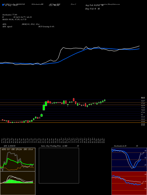The height and width of the screenshot is (195, 147).
Task: Open the red RSI mini chart
Action: pos(129,183)
